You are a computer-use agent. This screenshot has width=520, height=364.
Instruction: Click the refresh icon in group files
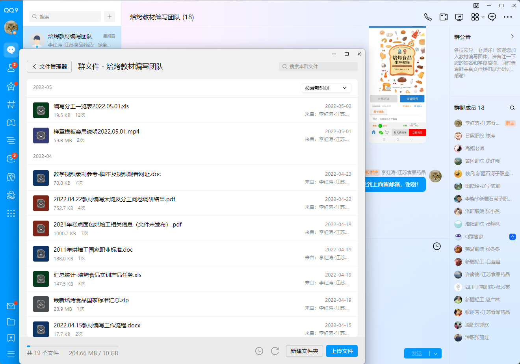[x=275, y=351]
